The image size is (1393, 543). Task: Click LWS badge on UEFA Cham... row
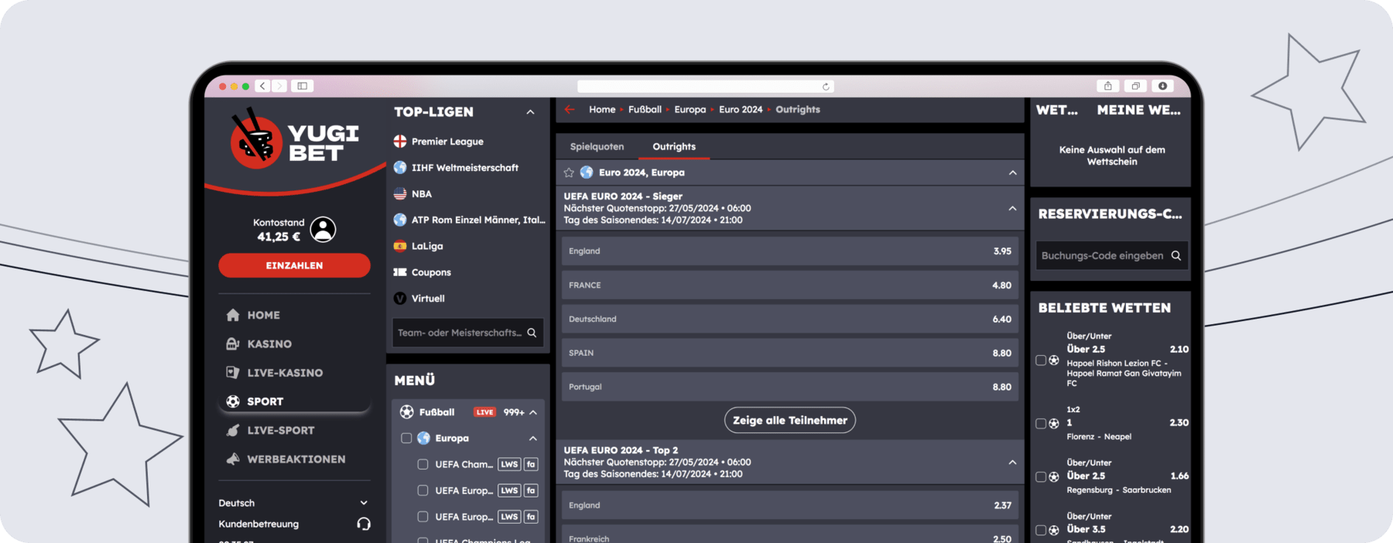[x=509, y=464]
